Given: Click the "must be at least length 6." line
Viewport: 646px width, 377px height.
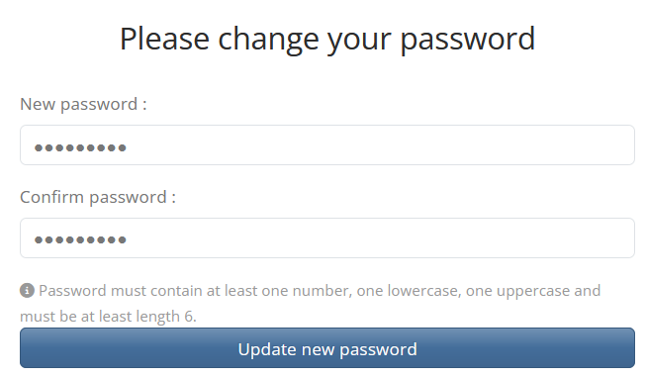Looking at the screenshot, I should (108, 317).
